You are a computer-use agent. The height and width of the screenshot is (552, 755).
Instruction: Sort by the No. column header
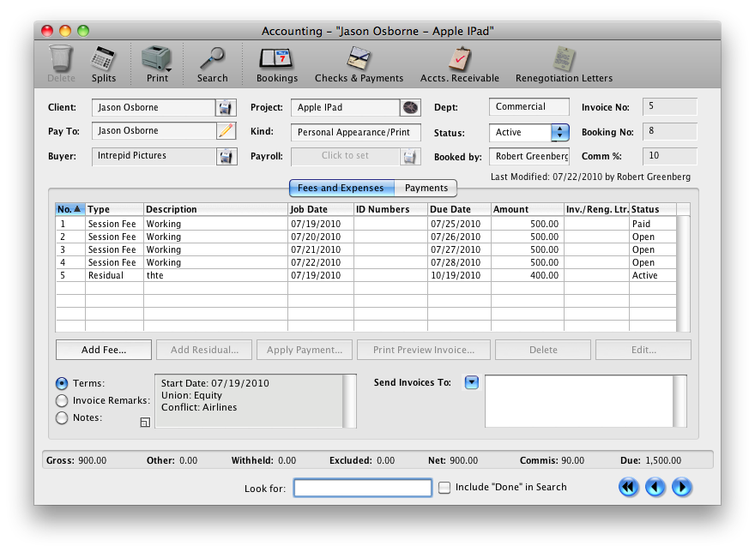pyautogui.click(x=70, y=209)
